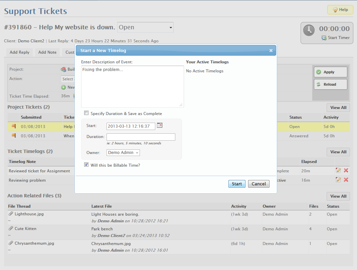Enable Specify Duration & Save as Complete
The width and height of the screenshot is (357, 270).
click(86, 113)
